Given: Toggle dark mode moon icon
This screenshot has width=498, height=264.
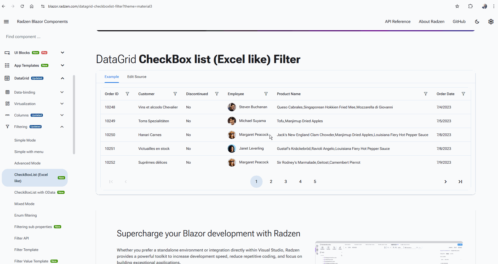Looking at the screenshot, I should (477, 22).
